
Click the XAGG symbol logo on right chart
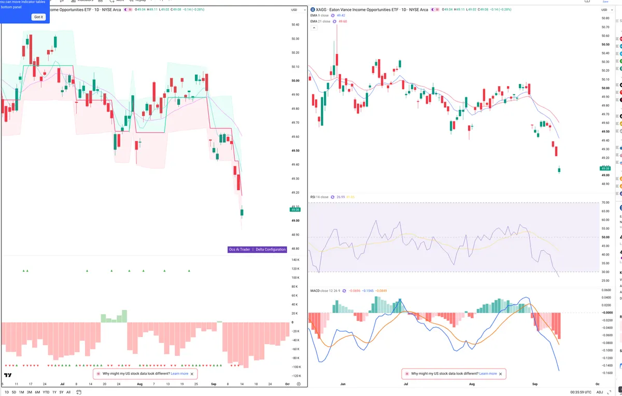click(x=313, y=9)
